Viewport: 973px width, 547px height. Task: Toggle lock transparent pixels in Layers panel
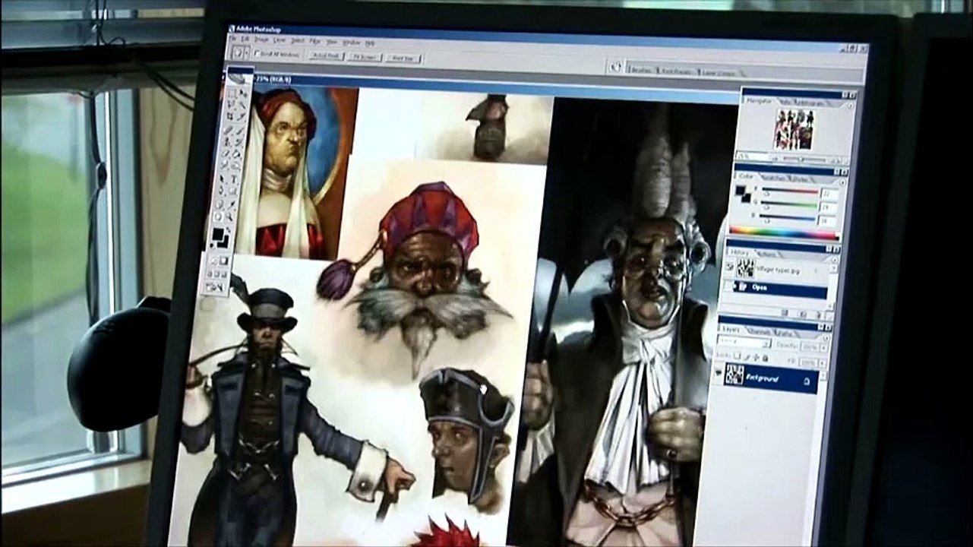737,357
